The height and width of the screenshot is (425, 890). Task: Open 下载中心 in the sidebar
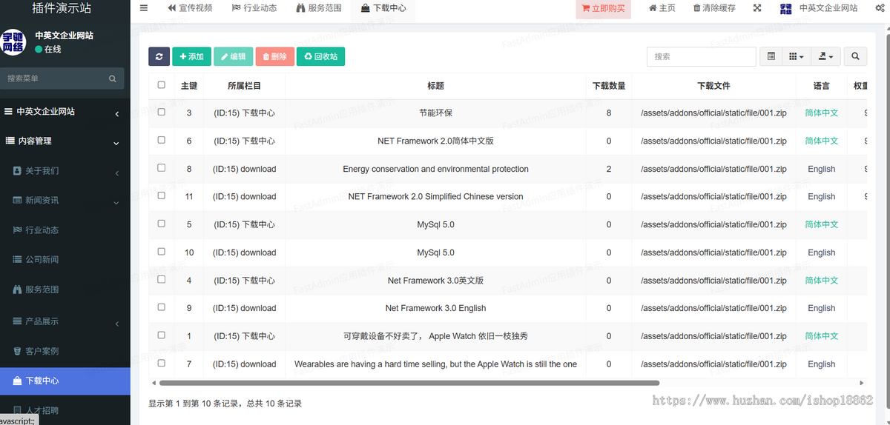(65, 381)
